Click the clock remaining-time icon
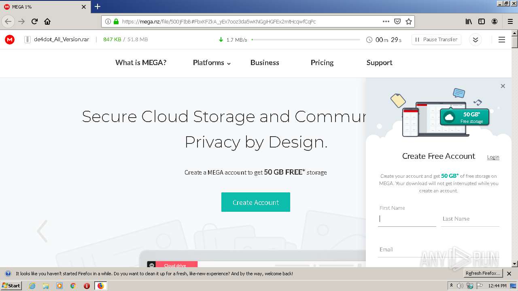 tap(369, 40)
